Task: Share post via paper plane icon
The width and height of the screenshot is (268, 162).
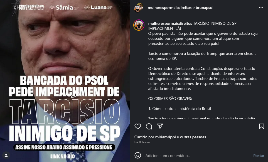Action: [x=160, y=126]
